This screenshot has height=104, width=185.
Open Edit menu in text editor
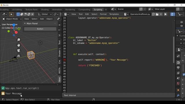[x=87, y=14]
